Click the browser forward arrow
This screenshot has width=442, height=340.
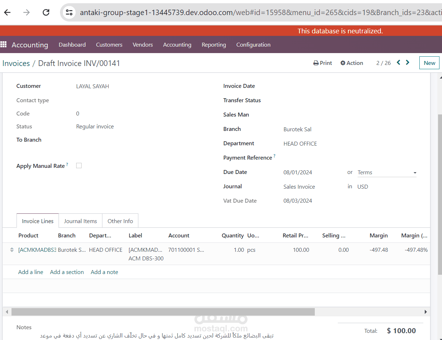pos(26,13)
